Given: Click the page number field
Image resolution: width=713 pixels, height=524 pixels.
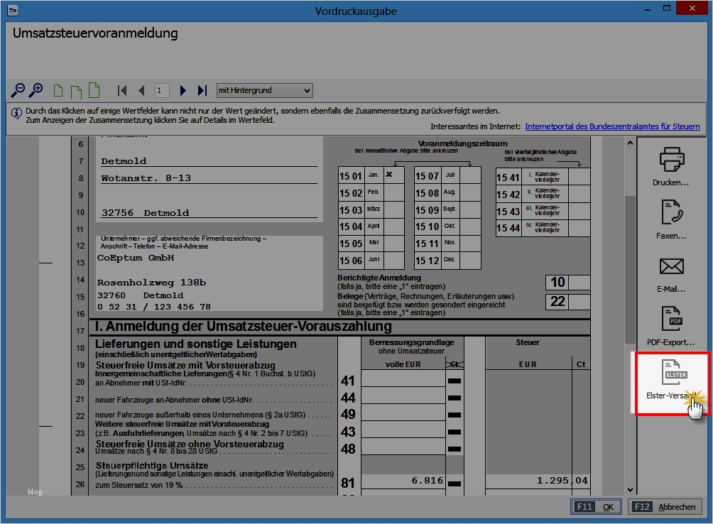Looking at the screenshot, I should (x=162, y=90).
